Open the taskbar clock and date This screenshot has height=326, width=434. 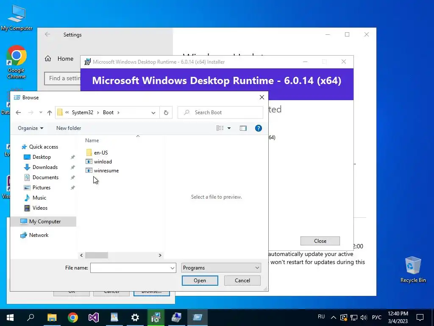click(x=398, y=317)
